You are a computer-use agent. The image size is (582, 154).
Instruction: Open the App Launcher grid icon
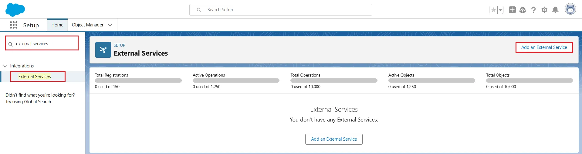[x=14, y=25]
